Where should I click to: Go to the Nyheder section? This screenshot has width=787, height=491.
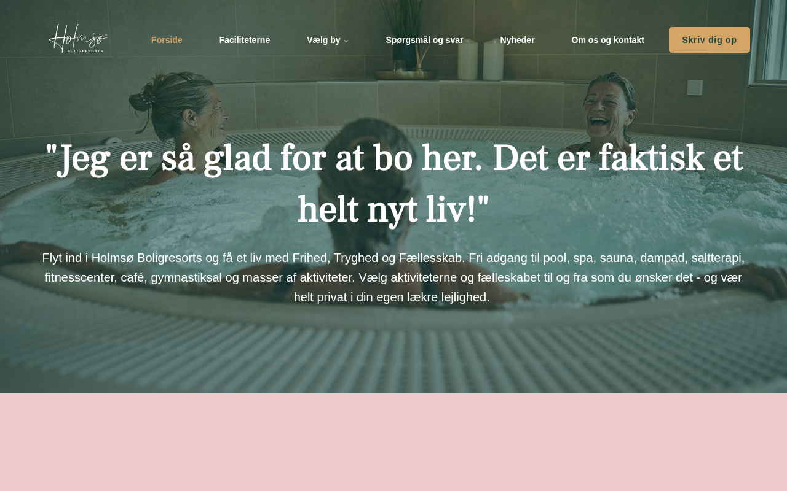coord(517,40)
